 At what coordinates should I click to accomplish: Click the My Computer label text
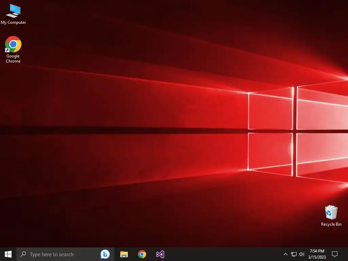point(13,22)
